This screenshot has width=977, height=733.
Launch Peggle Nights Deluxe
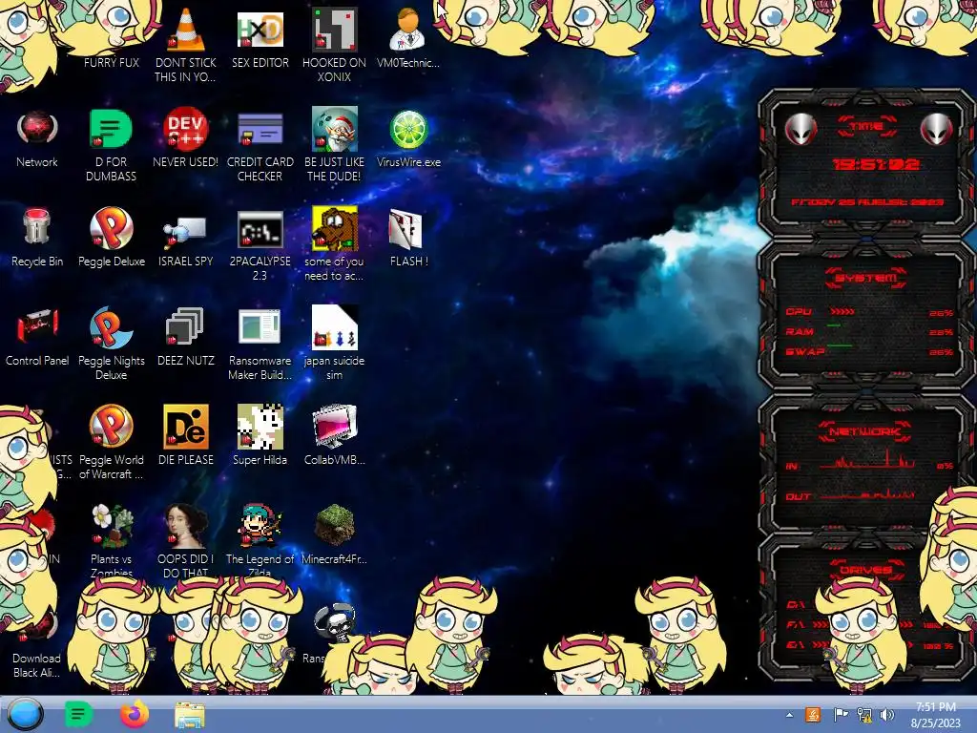point(112,343)
